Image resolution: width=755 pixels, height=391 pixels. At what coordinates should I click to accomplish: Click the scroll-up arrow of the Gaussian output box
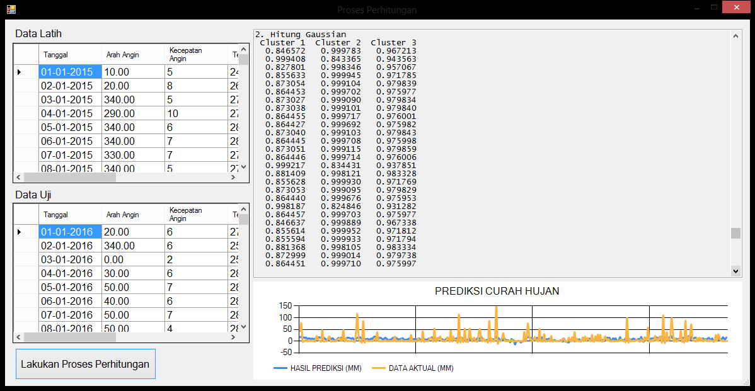(x=736, y=36)
